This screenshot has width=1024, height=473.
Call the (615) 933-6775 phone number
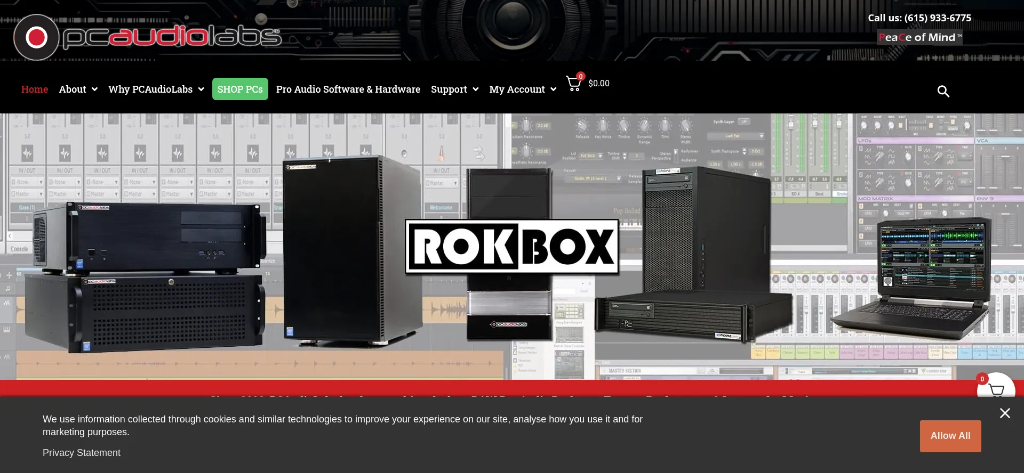[938, 18]
